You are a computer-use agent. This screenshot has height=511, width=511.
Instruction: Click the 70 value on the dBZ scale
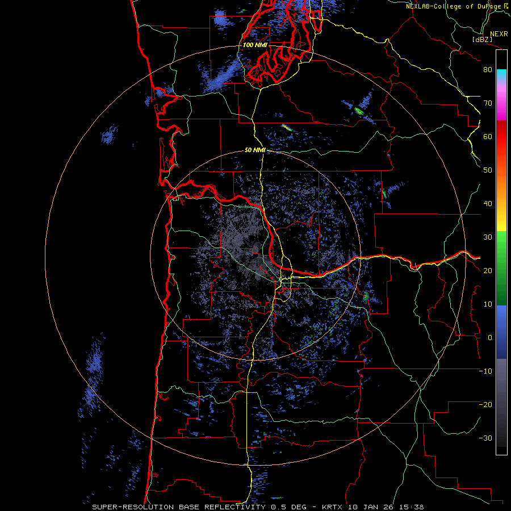tap(488, 103)
